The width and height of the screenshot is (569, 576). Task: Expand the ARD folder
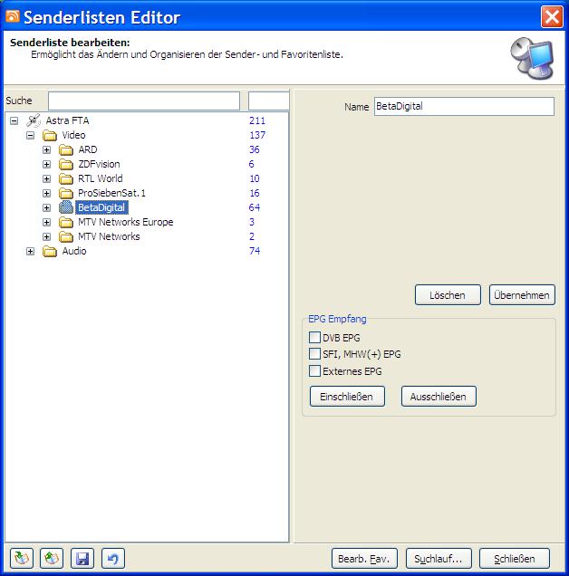click(47, 149)
